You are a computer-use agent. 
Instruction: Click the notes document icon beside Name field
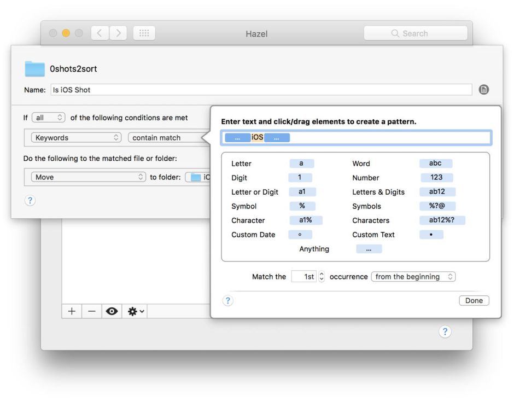483,90
